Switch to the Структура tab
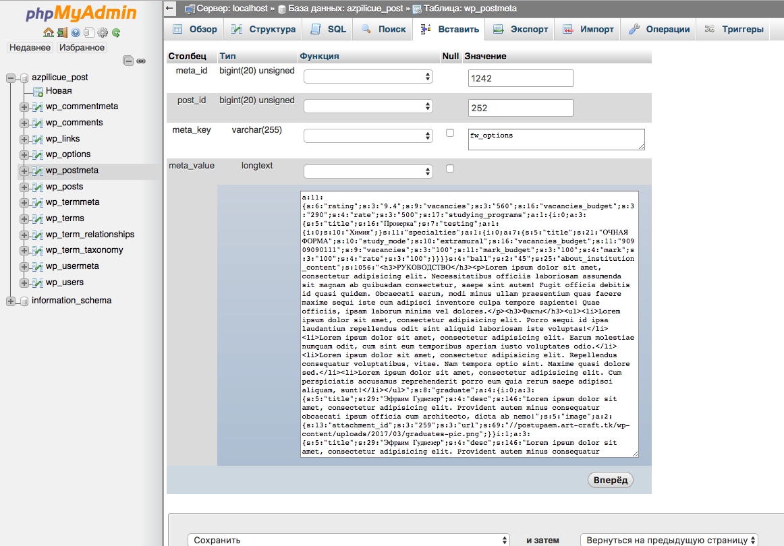 pyautogui.click(x=264, y=30)
